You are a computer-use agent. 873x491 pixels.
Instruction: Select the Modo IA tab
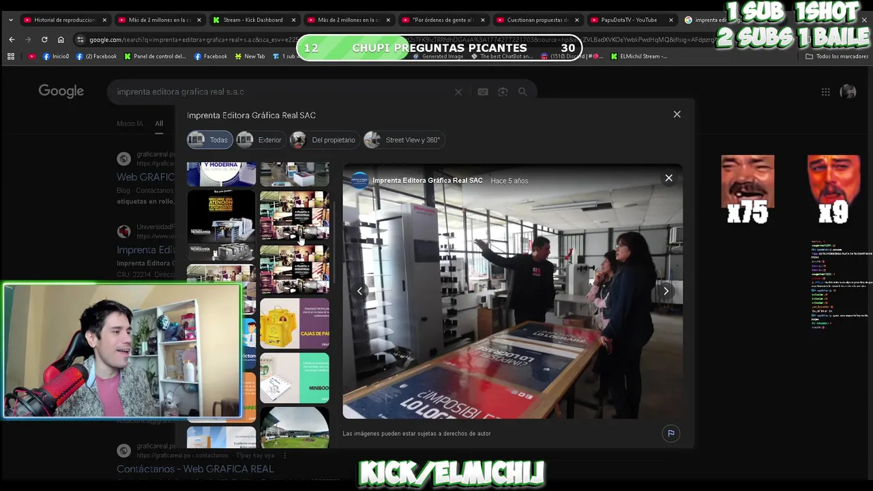(x=130, y=123)
